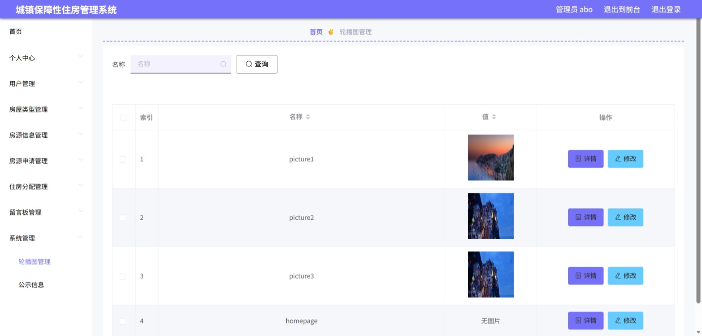Expand the 房源信息管理 menu chevron
Image resolution: width=702 pixels, height=336 pixels.
(x=81, y=134)
